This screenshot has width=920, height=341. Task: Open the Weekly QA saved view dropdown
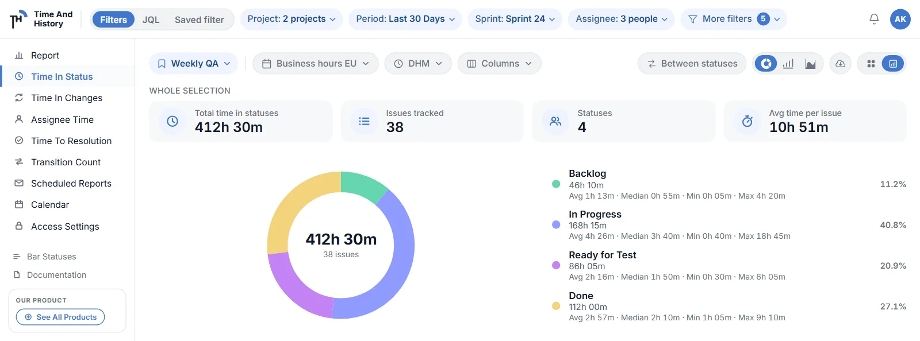194,64
